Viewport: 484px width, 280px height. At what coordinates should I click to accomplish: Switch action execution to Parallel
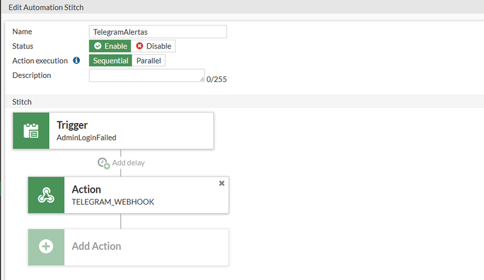149,60
